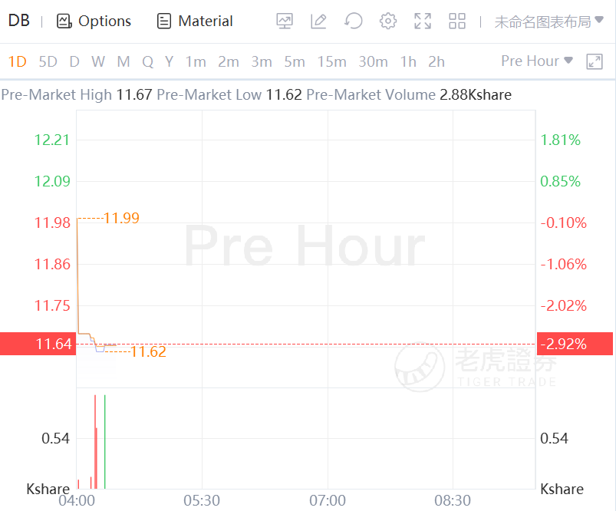Open the grid layout icon

click(x=457, y=21)
